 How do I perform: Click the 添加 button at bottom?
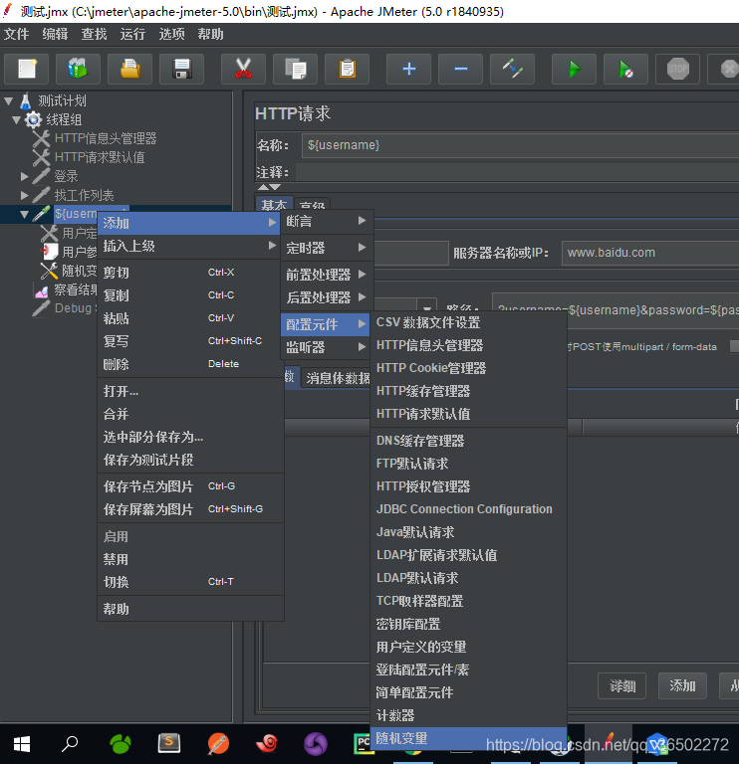[682, 686]
